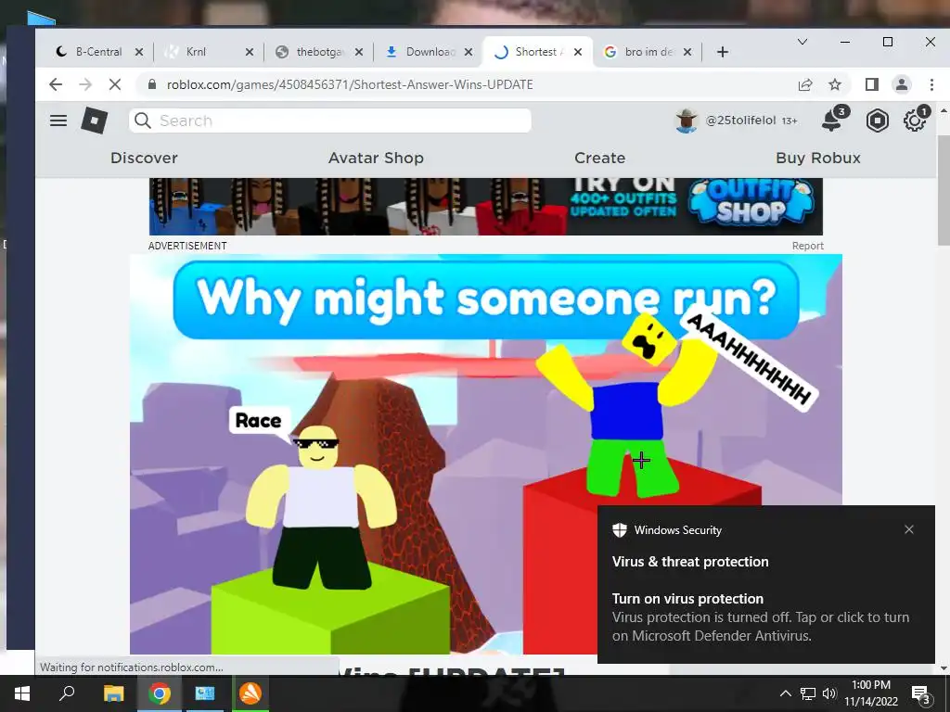The height and width of the screenshot is (712, 950).
Task: Close the Shortest Answer tab
Action: (578, 52)
